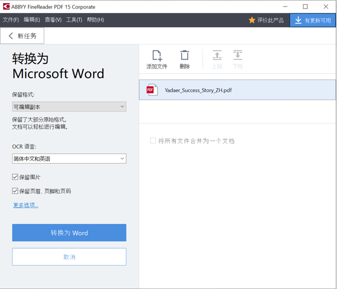The image size is (337, 289).
Task: Click the star Rate this product (评价此产品) item
Action: pyautogui.click(x=266, y=20)
